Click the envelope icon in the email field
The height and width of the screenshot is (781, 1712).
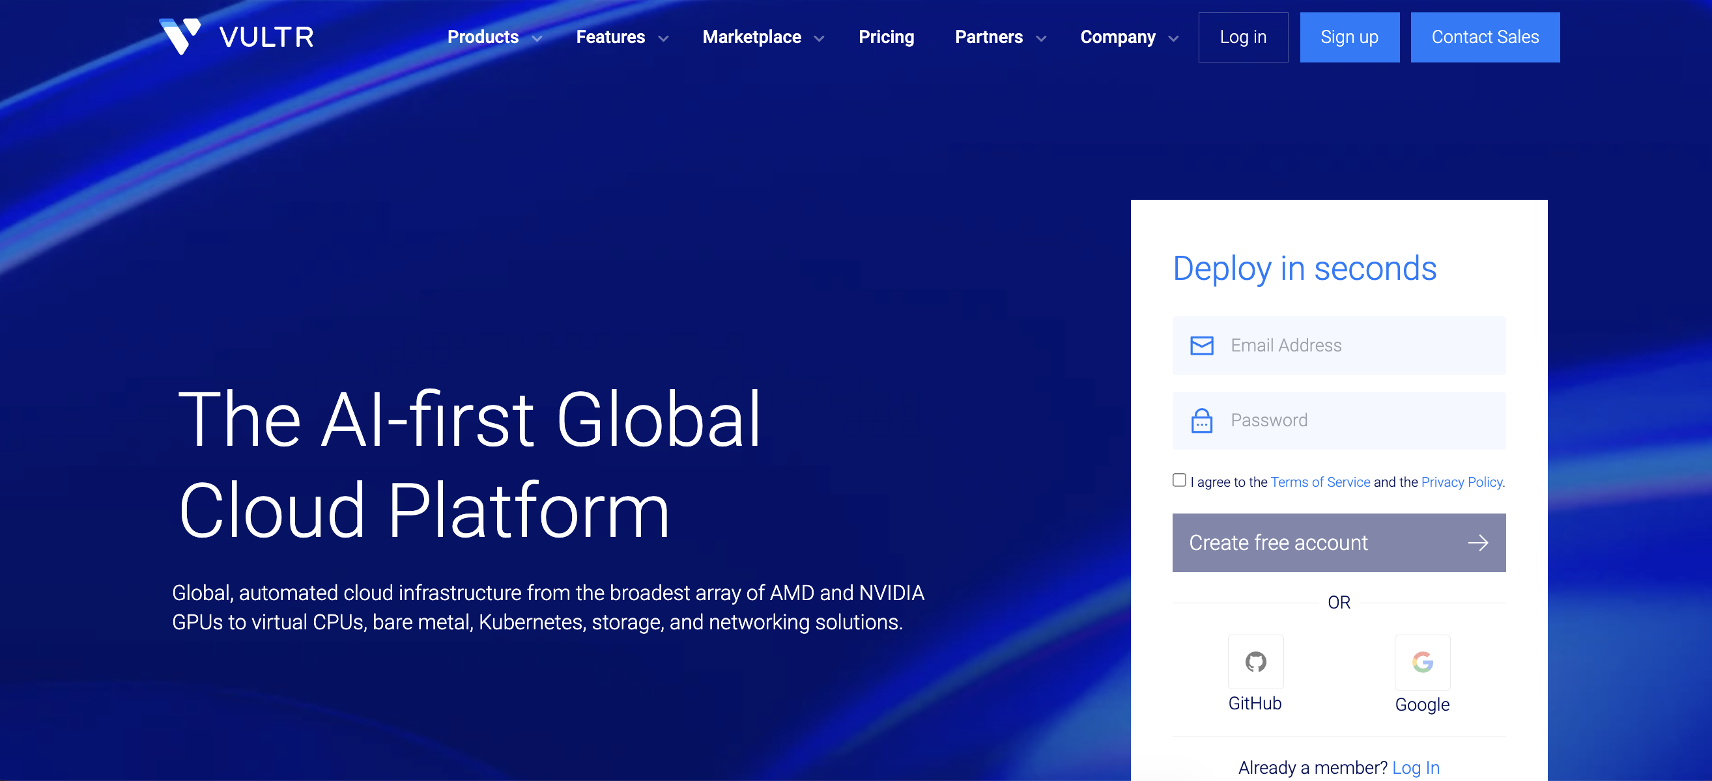coord(1201,346)
